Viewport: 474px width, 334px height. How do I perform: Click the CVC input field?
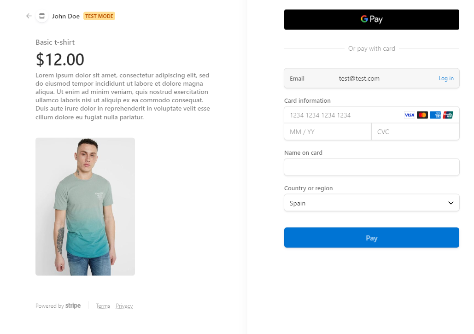tap(415, 132)
